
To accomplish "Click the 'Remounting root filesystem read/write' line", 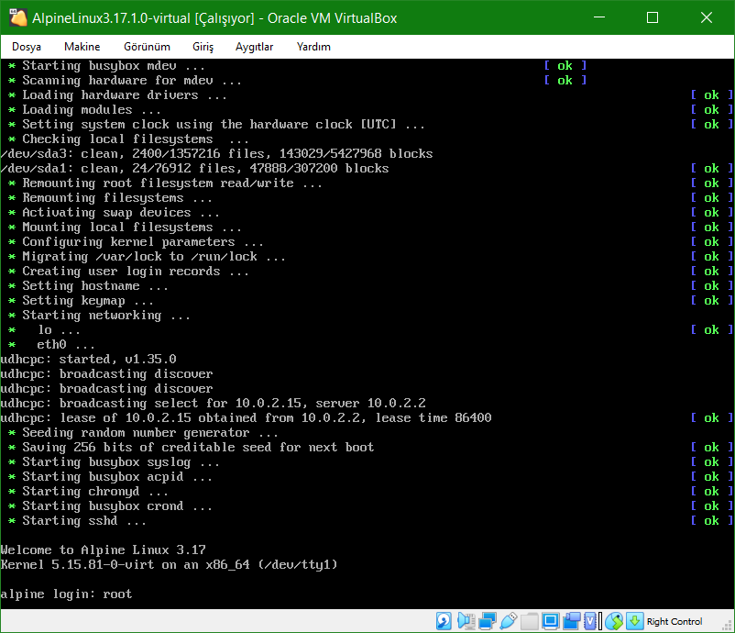I will (x=165, y=183).
